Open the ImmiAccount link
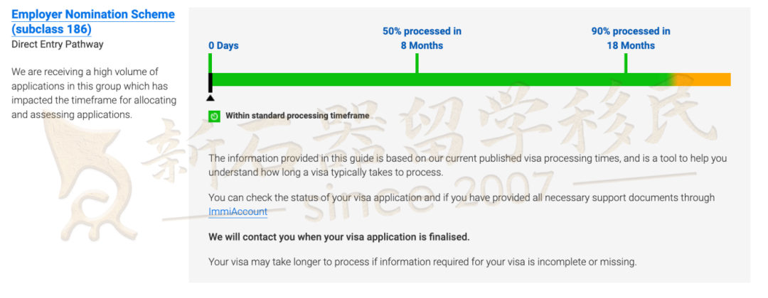Viewport: 768px width, 298px height. pos(238,211)
